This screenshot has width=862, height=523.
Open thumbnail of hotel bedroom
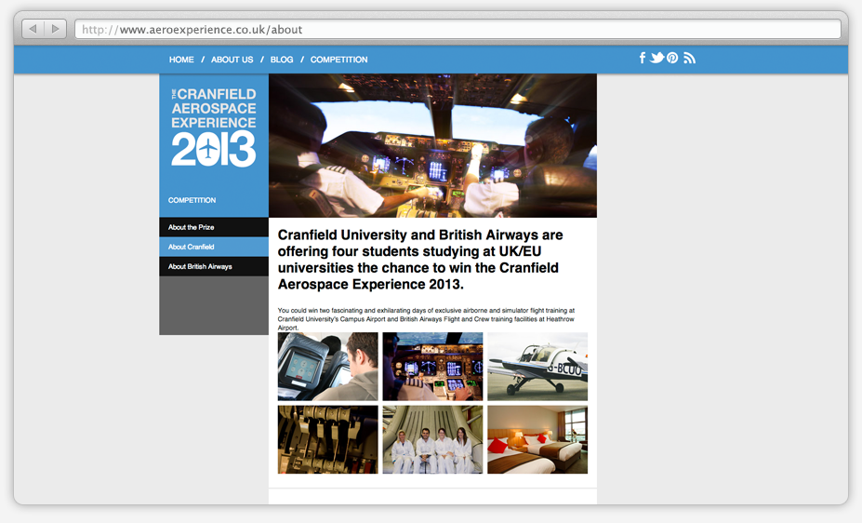pyautogui.click(x=537, y=440)
